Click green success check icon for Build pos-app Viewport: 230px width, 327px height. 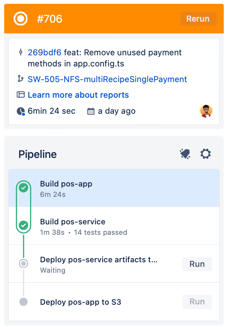[24, 188]
